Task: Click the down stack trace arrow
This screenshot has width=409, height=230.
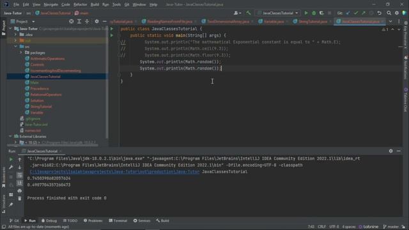Action: (20, 167)
